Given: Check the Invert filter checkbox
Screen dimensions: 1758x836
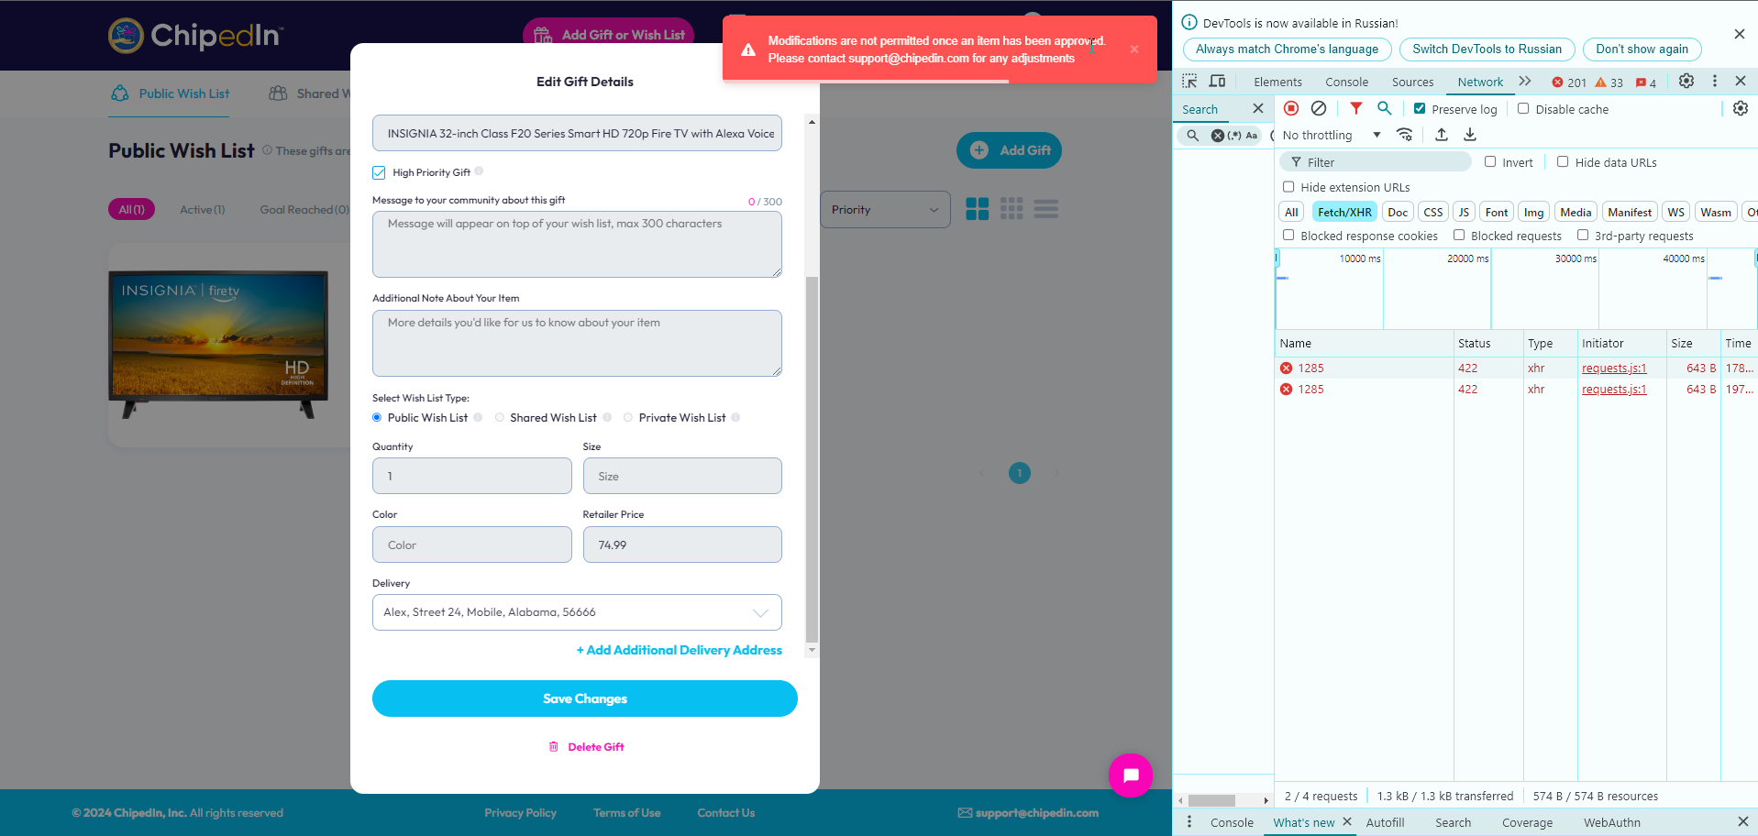Looking at the screenshot, I should 1490,161.
